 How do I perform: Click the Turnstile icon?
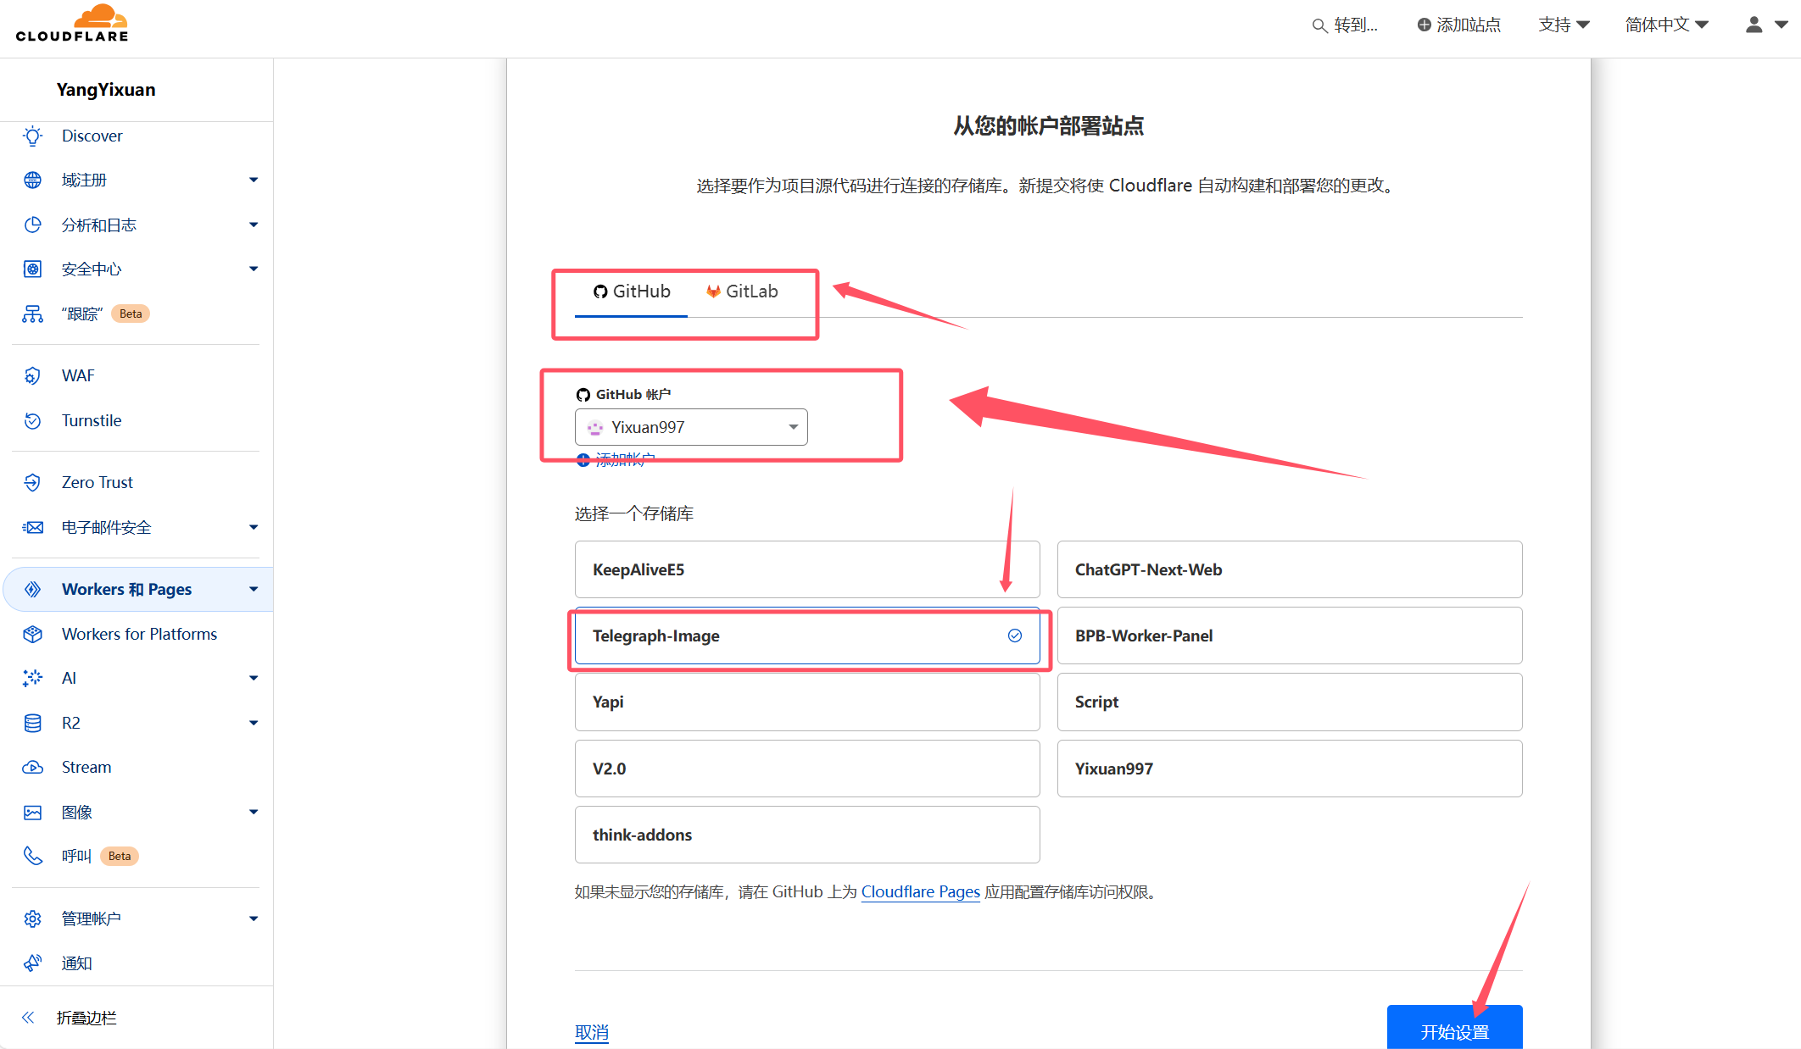click(32, 420)
